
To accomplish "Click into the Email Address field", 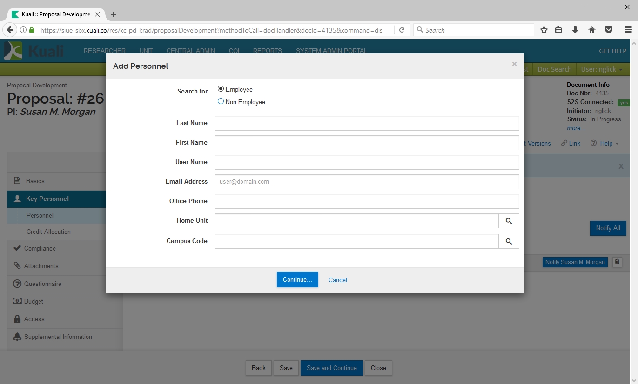I will [366, 182].
